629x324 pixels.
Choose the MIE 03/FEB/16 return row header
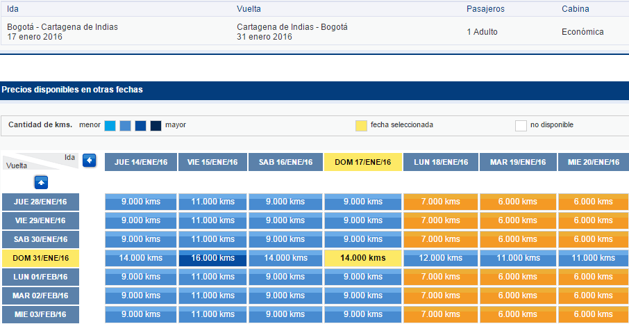40,314
